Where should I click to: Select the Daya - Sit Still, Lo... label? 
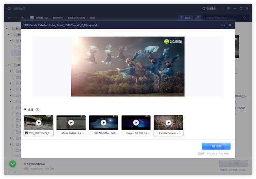click(138, 133)
